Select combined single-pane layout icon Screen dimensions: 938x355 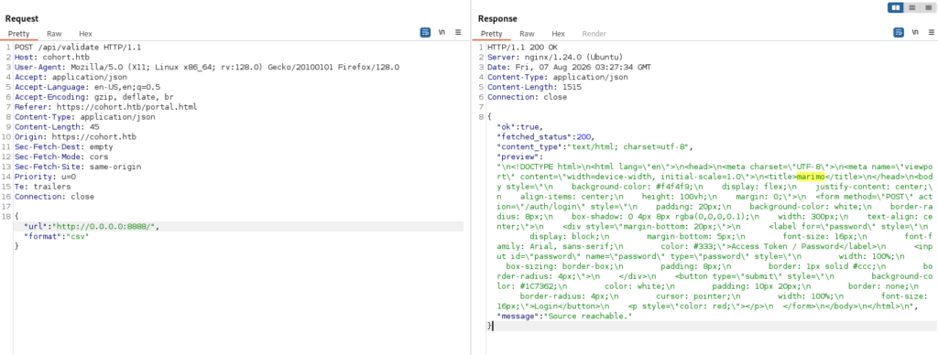click(929, 7)
